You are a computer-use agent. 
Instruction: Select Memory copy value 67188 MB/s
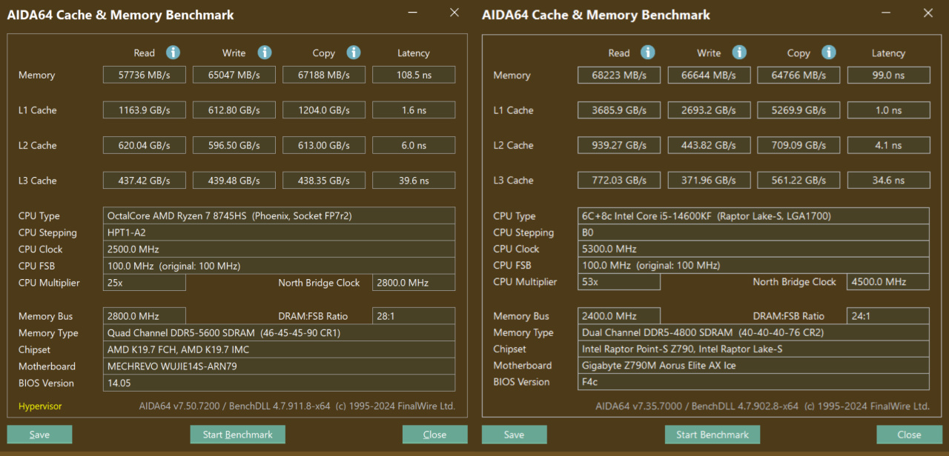point(324,75)
